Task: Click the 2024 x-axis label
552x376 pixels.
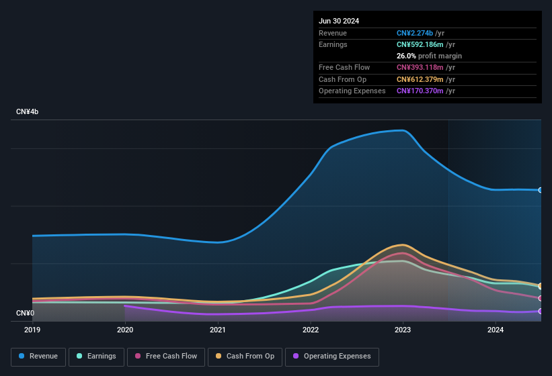Action: tap(496, 330)
